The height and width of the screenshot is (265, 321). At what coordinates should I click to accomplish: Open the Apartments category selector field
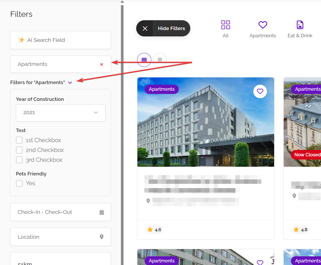pyautogui.click(x=55, y=64)
